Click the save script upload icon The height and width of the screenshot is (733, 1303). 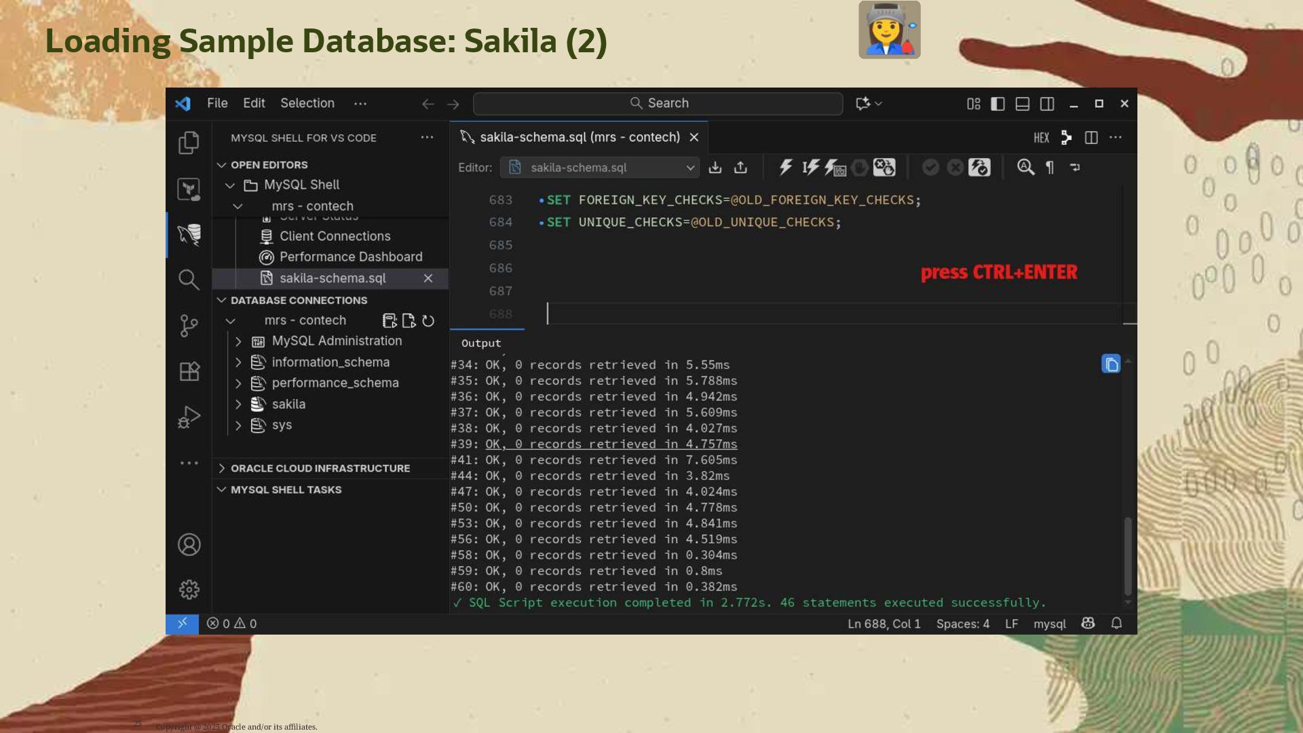pyautogui.click(x=740, y=168)
